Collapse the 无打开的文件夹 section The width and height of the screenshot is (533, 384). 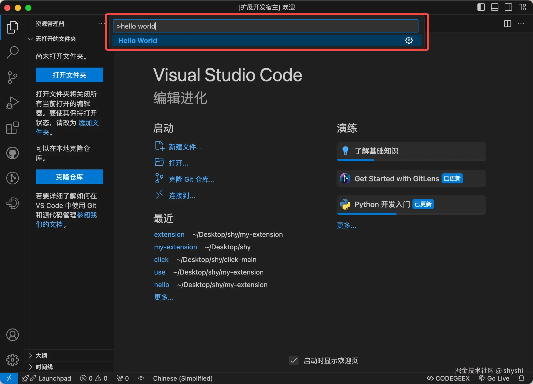click(x=56, y=39)
